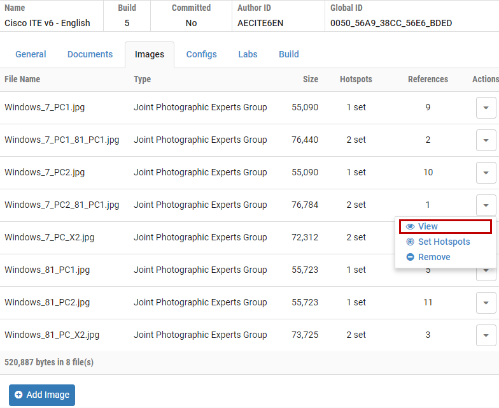Click the Committed value No
This screenshot has height=408, width=499.
coord(191,23)
